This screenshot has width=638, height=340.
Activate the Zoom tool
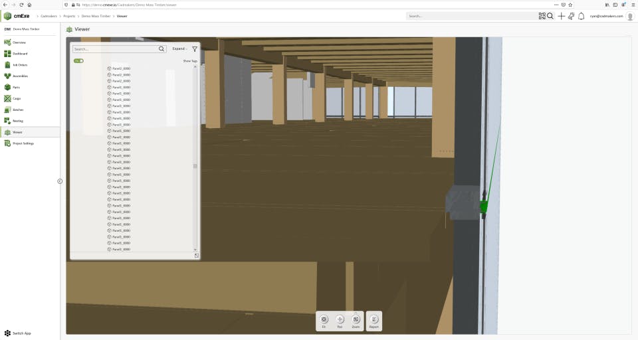[x=356, y=321]
